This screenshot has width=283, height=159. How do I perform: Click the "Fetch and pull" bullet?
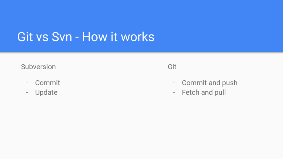(x=204, y=92)
